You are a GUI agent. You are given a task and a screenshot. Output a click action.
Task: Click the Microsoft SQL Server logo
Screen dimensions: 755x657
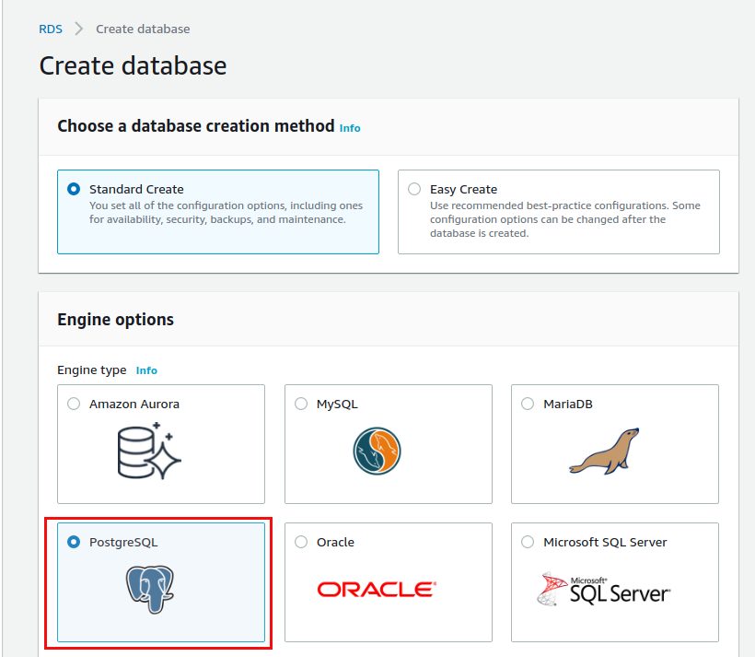603,589
